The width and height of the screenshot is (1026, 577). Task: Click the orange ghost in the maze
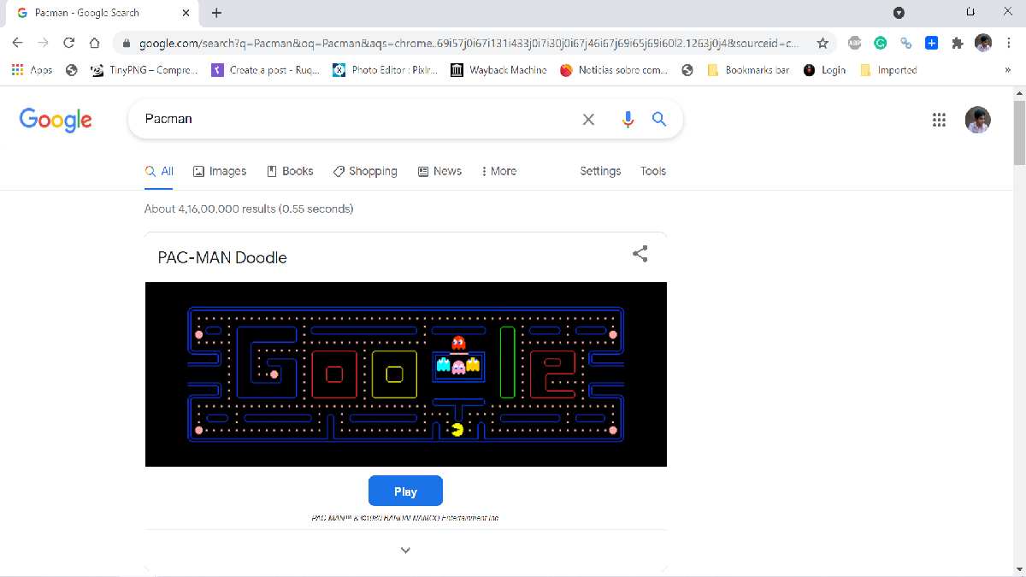473,365
